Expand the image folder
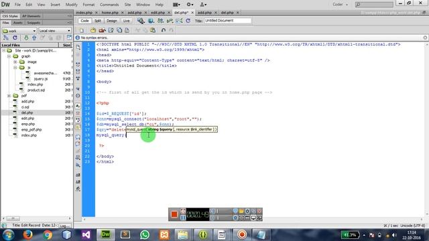Screen dimensions: 429x241 click(15, 62)
